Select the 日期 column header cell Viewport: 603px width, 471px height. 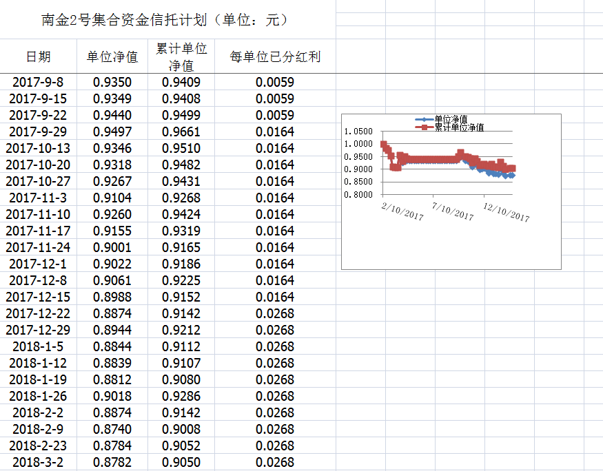38,56
